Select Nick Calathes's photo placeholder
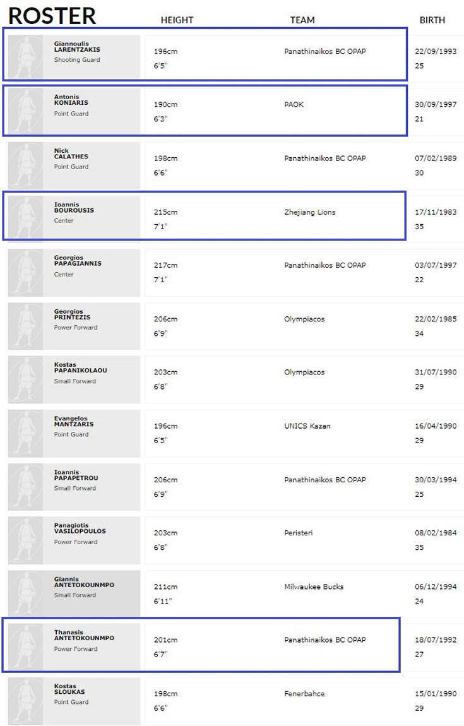The height and width of the screenshot is (726, 464). [25, 165]
